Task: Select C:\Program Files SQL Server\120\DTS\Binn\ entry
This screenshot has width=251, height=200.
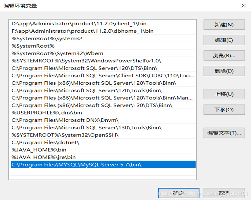Action: click(x=103, y=68)
